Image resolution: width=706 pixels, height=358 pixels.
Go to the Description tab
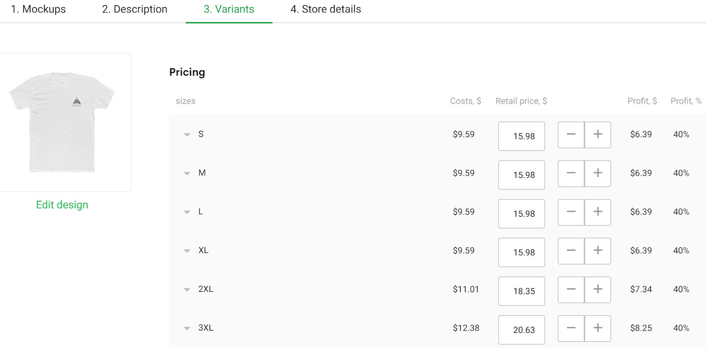[x=135, y=9]
